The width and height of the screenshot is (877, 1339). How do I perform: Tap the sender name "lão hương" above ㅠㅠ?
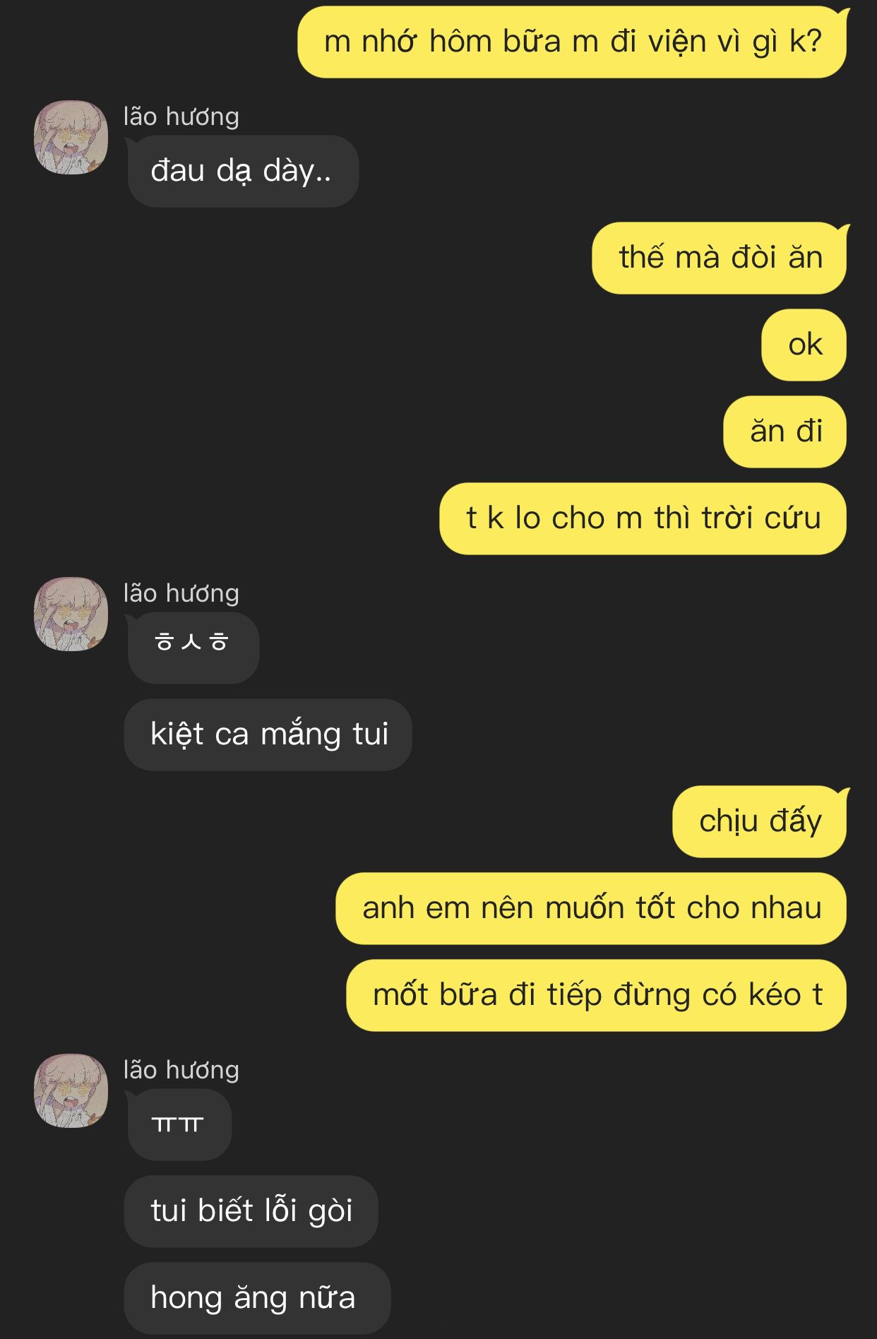tap(181, 1070)
